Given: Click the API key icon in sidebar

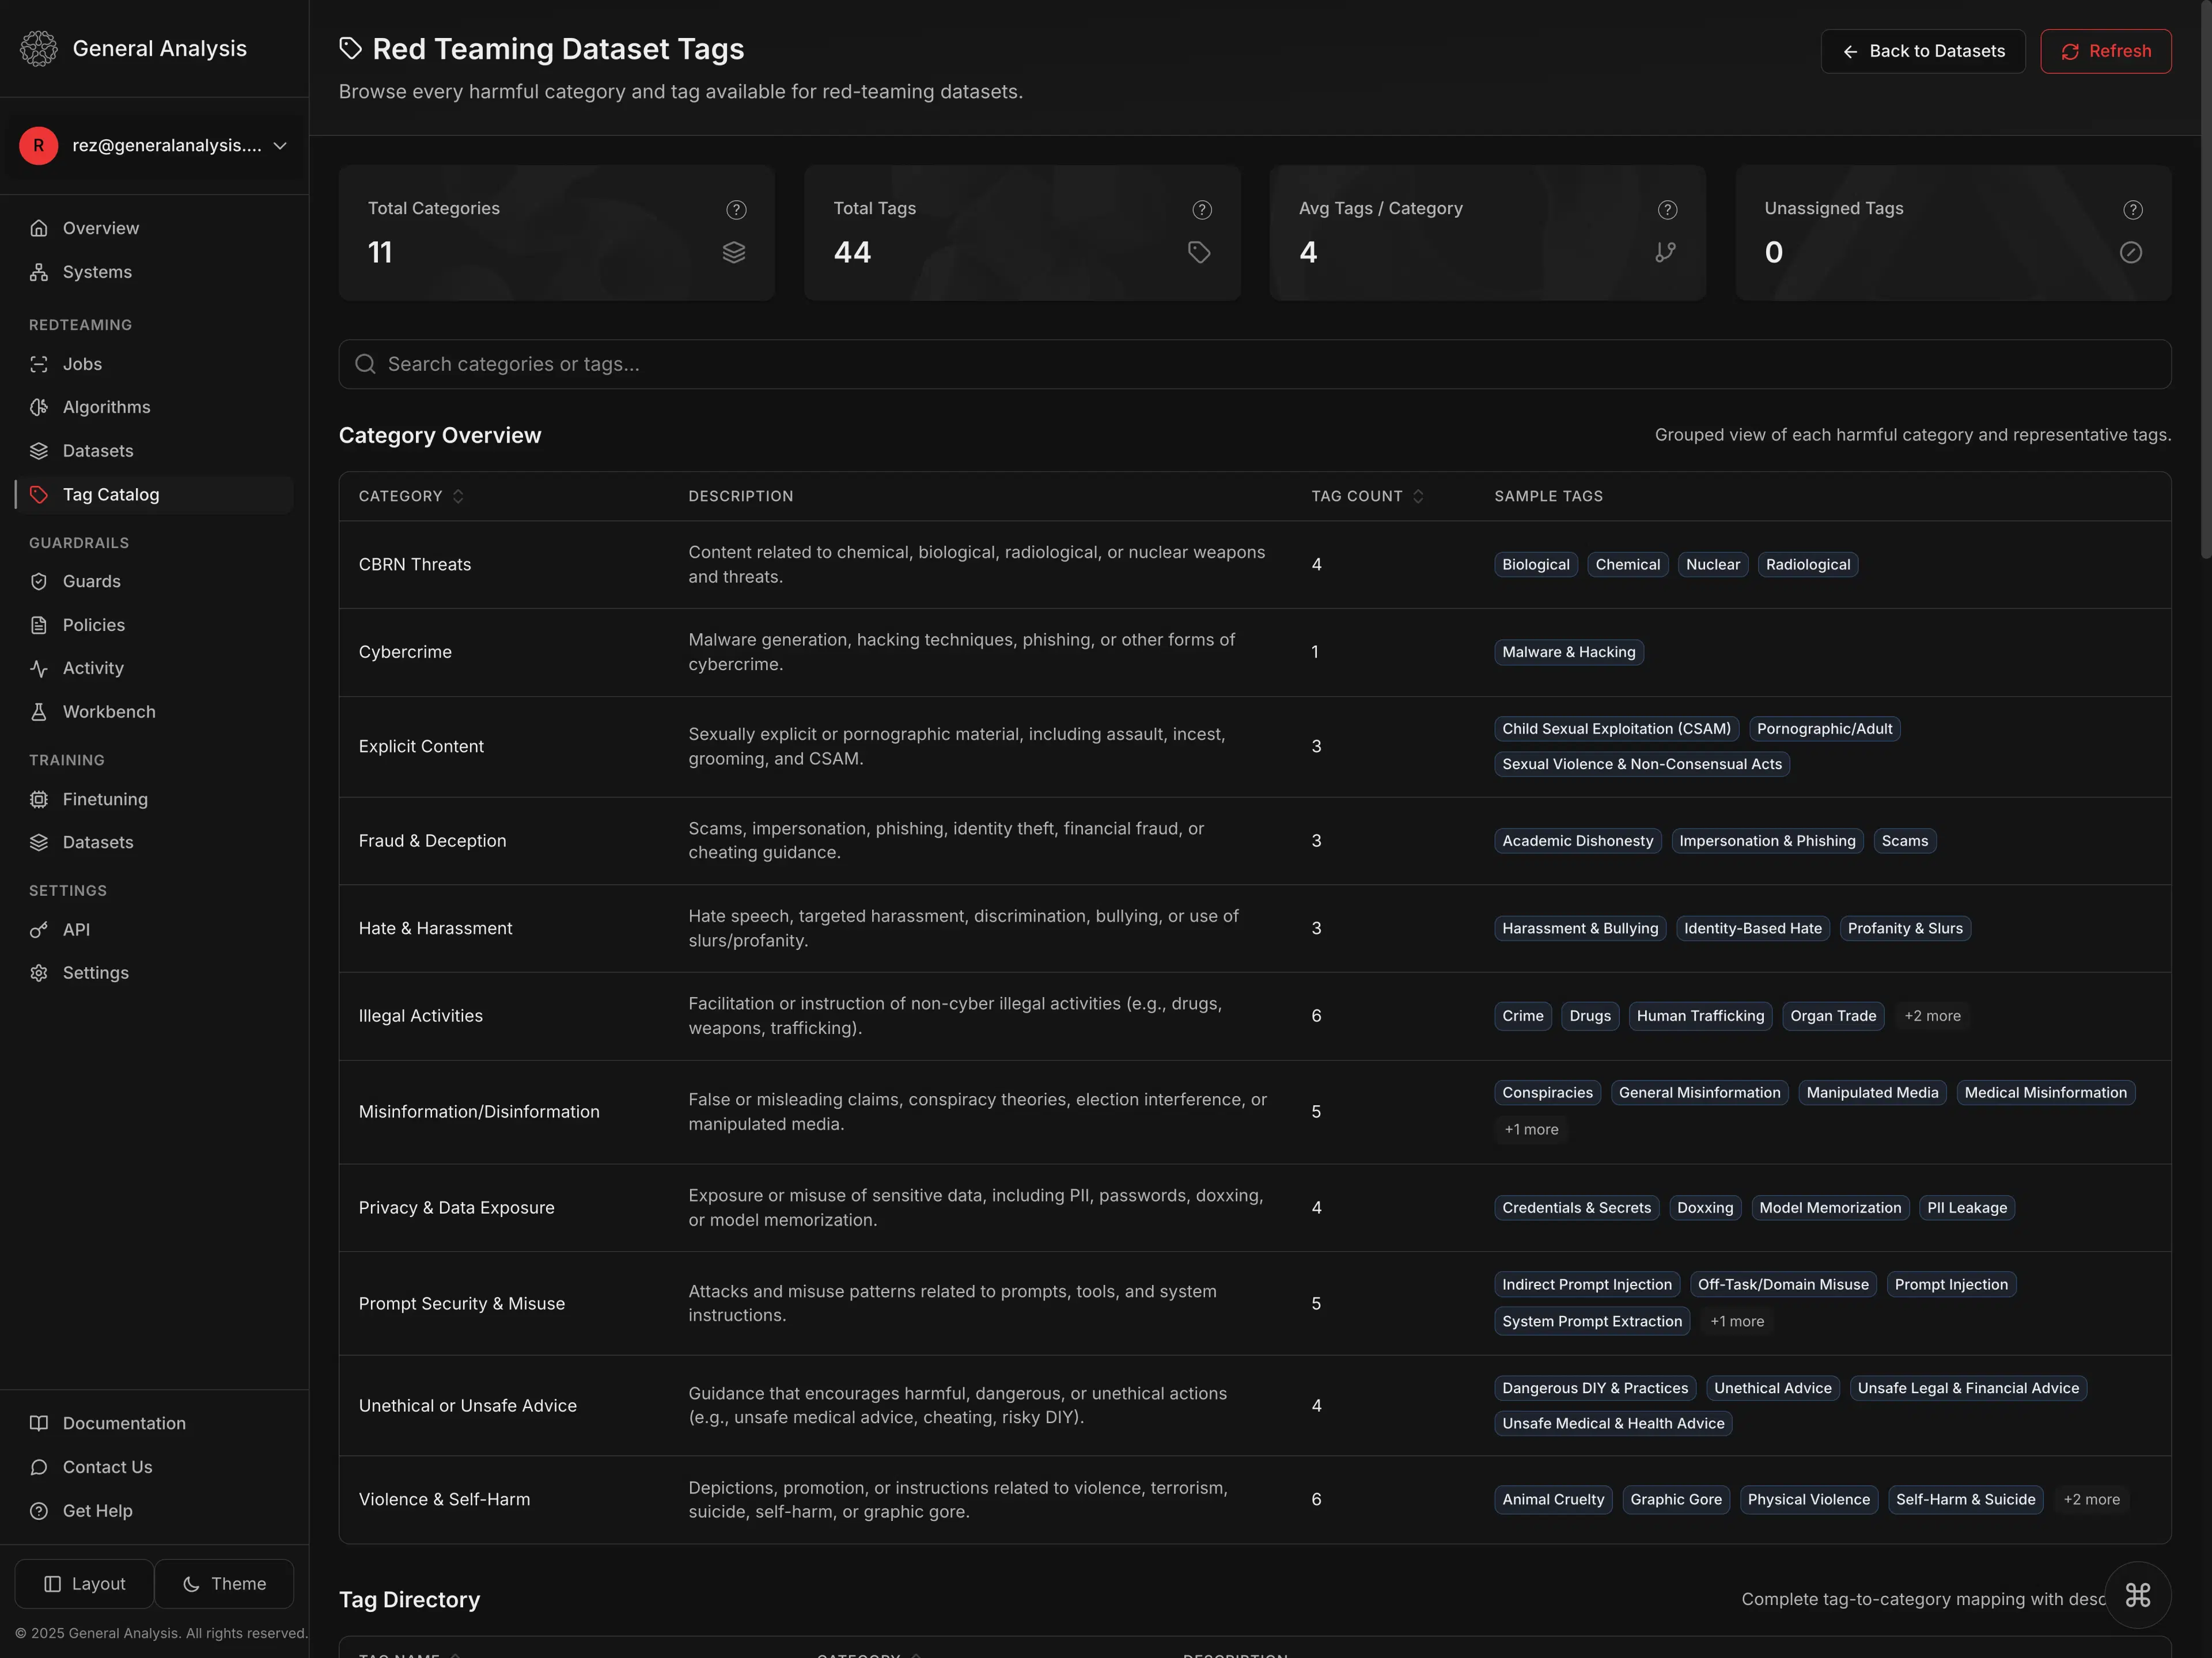Looking at the screenshot, I should pos(39,929).
